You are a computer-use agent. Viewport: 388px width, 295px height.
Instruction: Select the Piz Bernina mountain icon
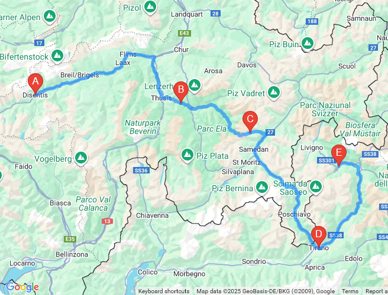click(x=262, y=188)
